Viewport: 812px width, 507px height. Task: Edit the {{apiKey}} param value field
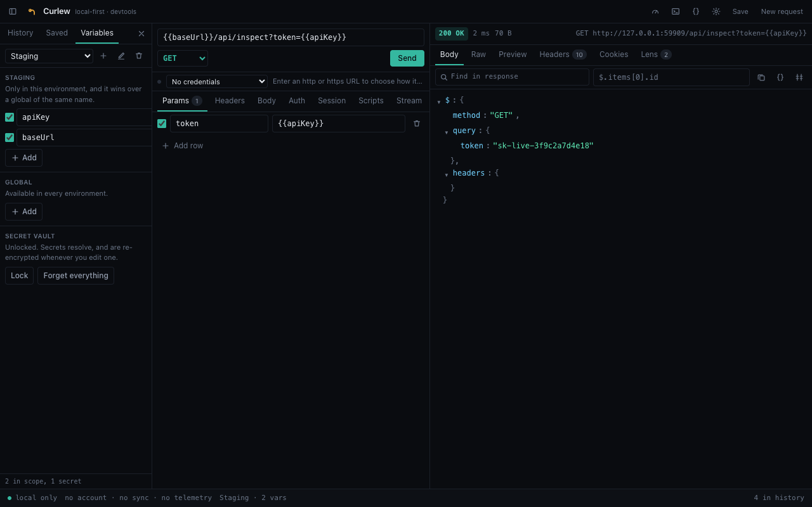[x=339, y=124]
